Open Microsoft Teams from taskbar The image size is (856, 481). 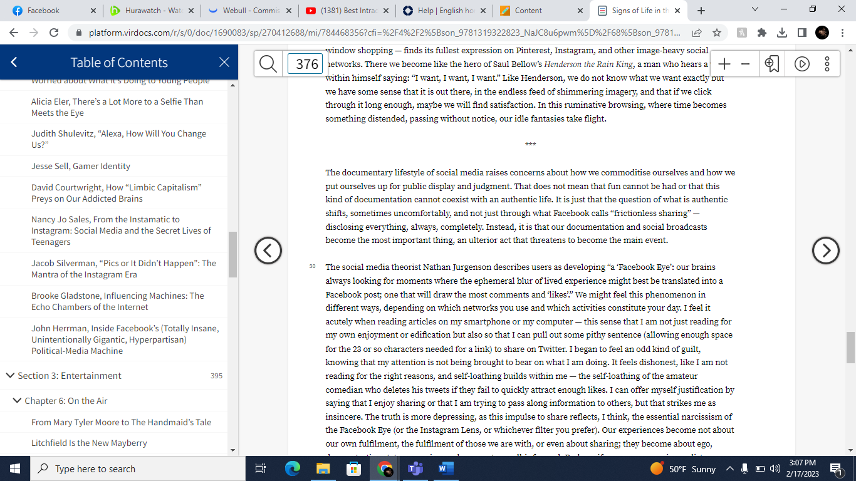[x=415, y=468]
